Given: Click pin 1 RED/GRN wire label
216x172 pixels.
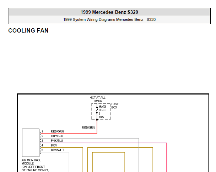Looking at the screenshot, I should (x=57, y=131).
